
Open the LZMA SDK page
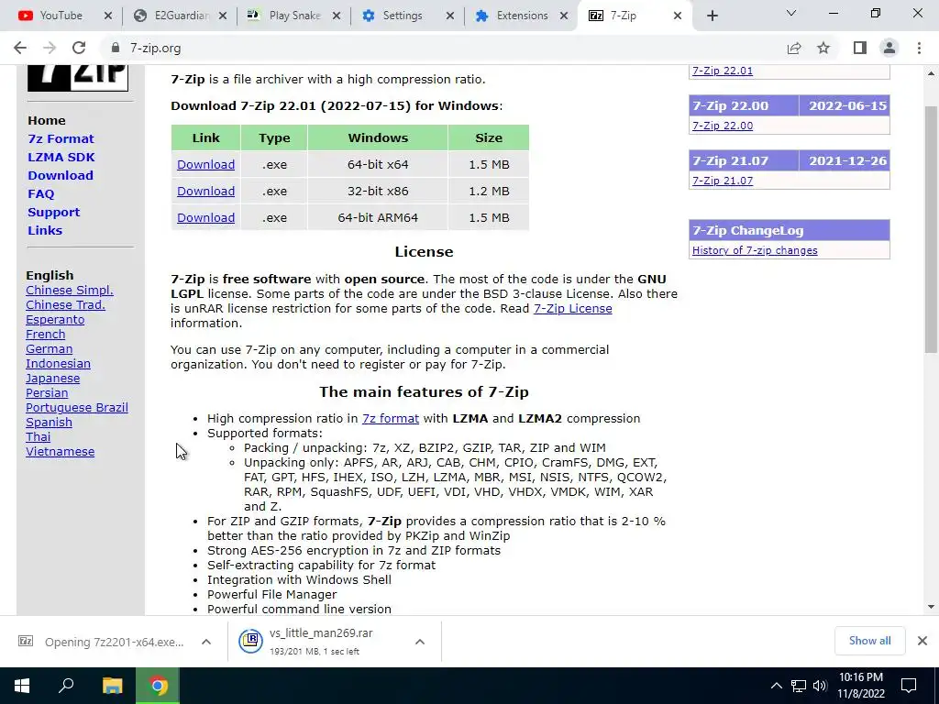point(61,157)
